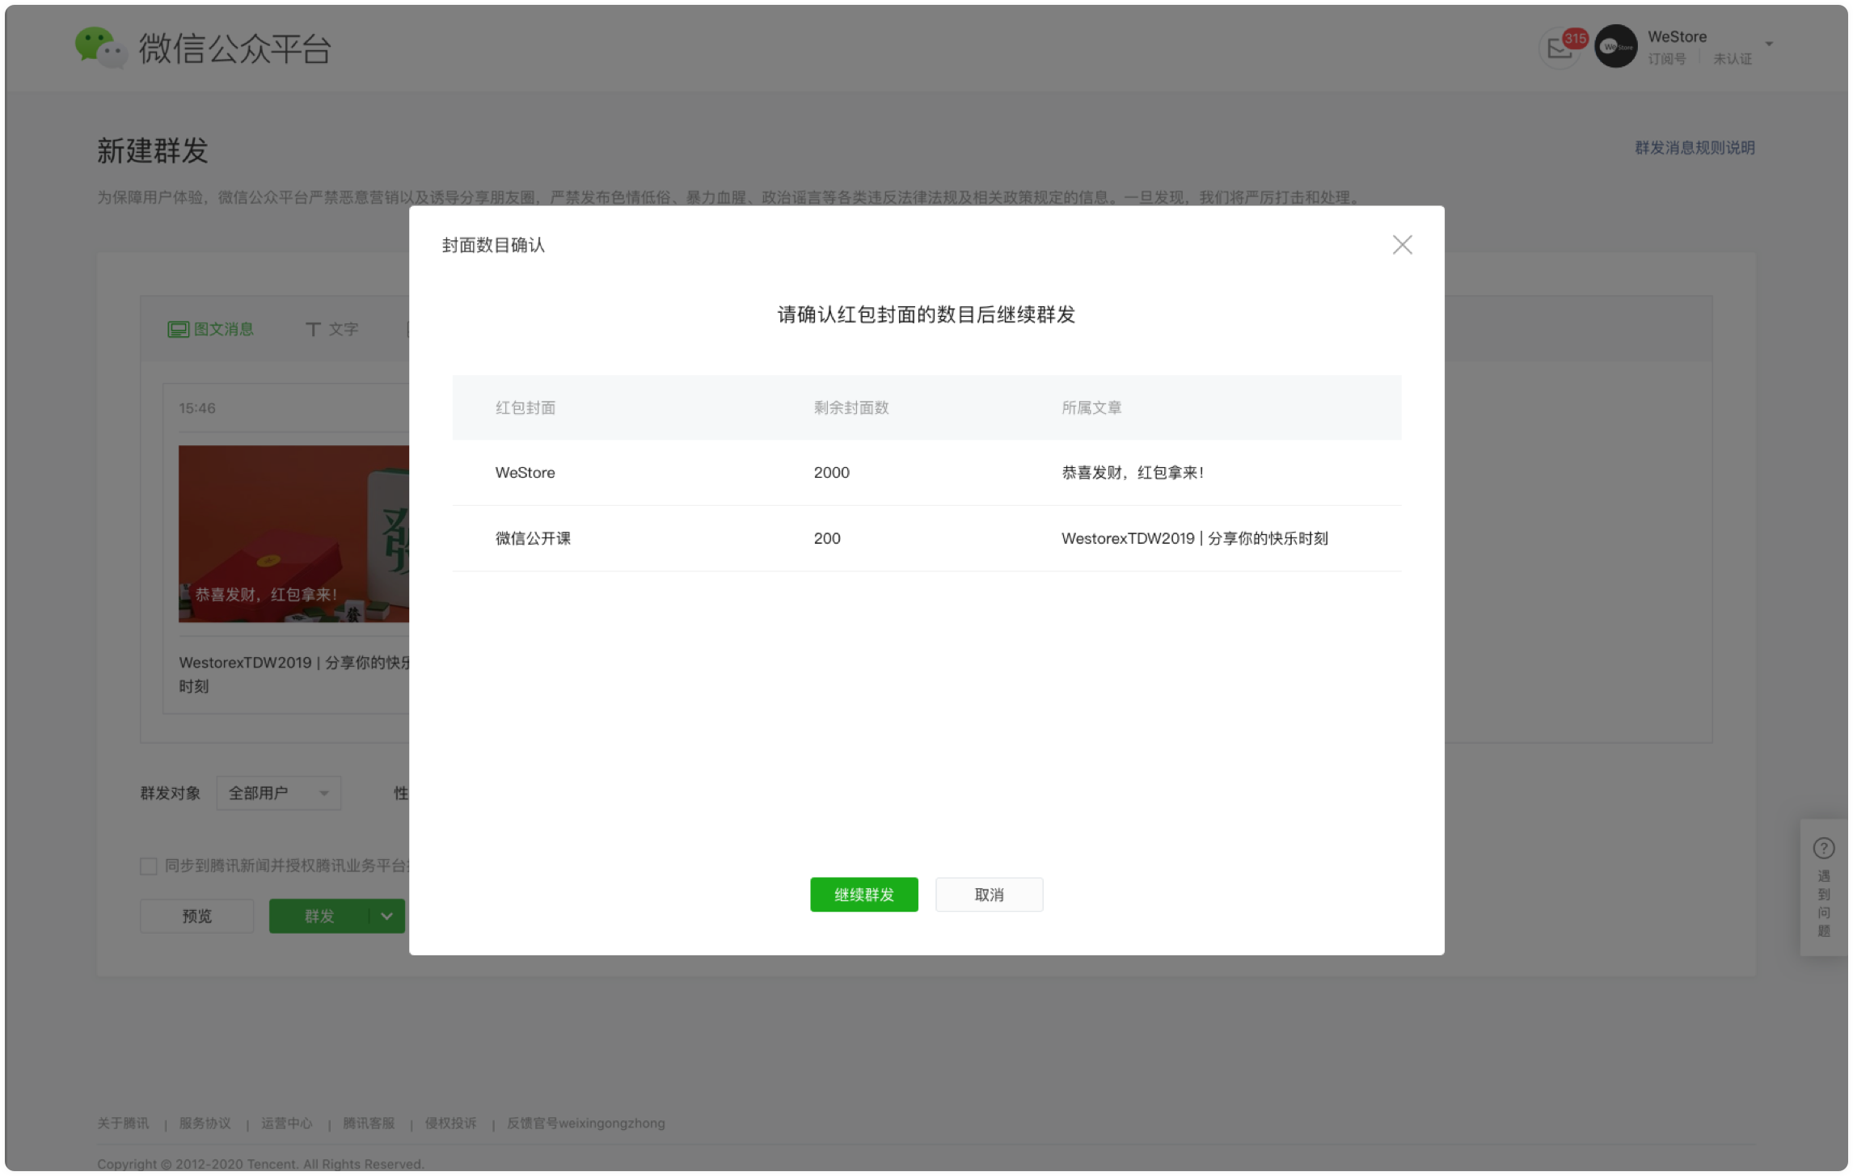The height and width of the screenshot is (1176, 1853).
Task: Switch to the 文字 tab
Action: (331, 330)
